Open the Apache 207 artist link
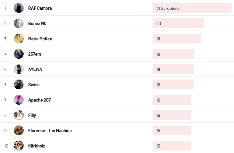The image size is (234, 153). (39, 100)
